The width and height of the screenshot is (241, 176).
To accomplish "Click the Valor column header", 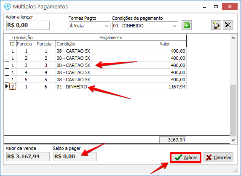I will click(173, 44).
